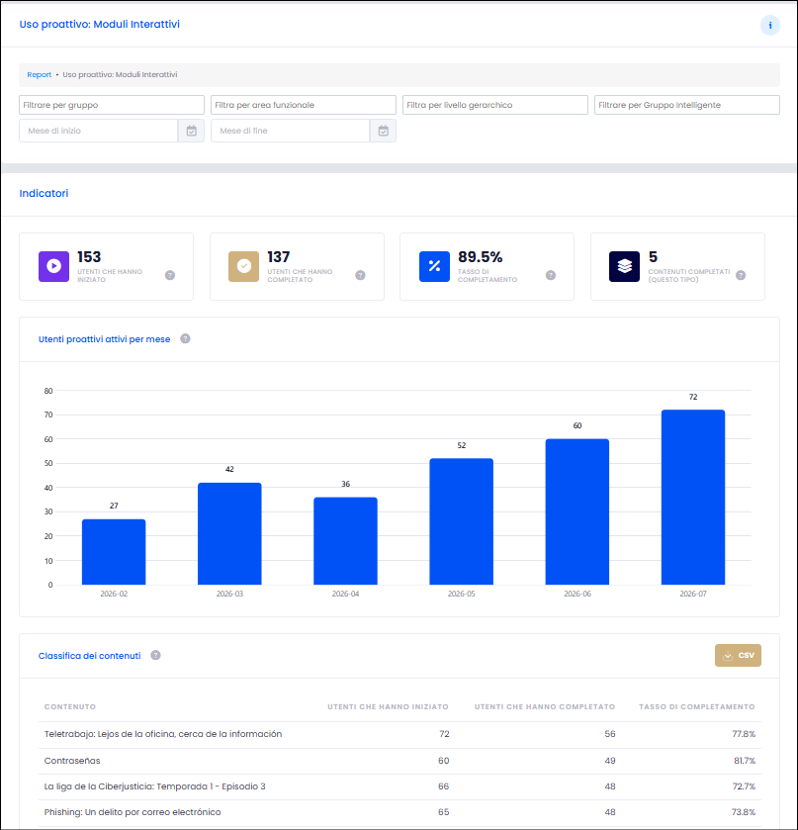Sort by Tasso di completamento column header
This screenshot has width=798, height=830.
click(696, 706)
